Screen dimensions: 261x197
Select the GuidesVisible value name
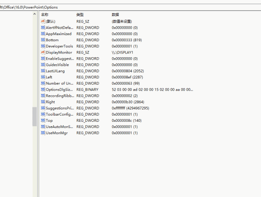57,65
